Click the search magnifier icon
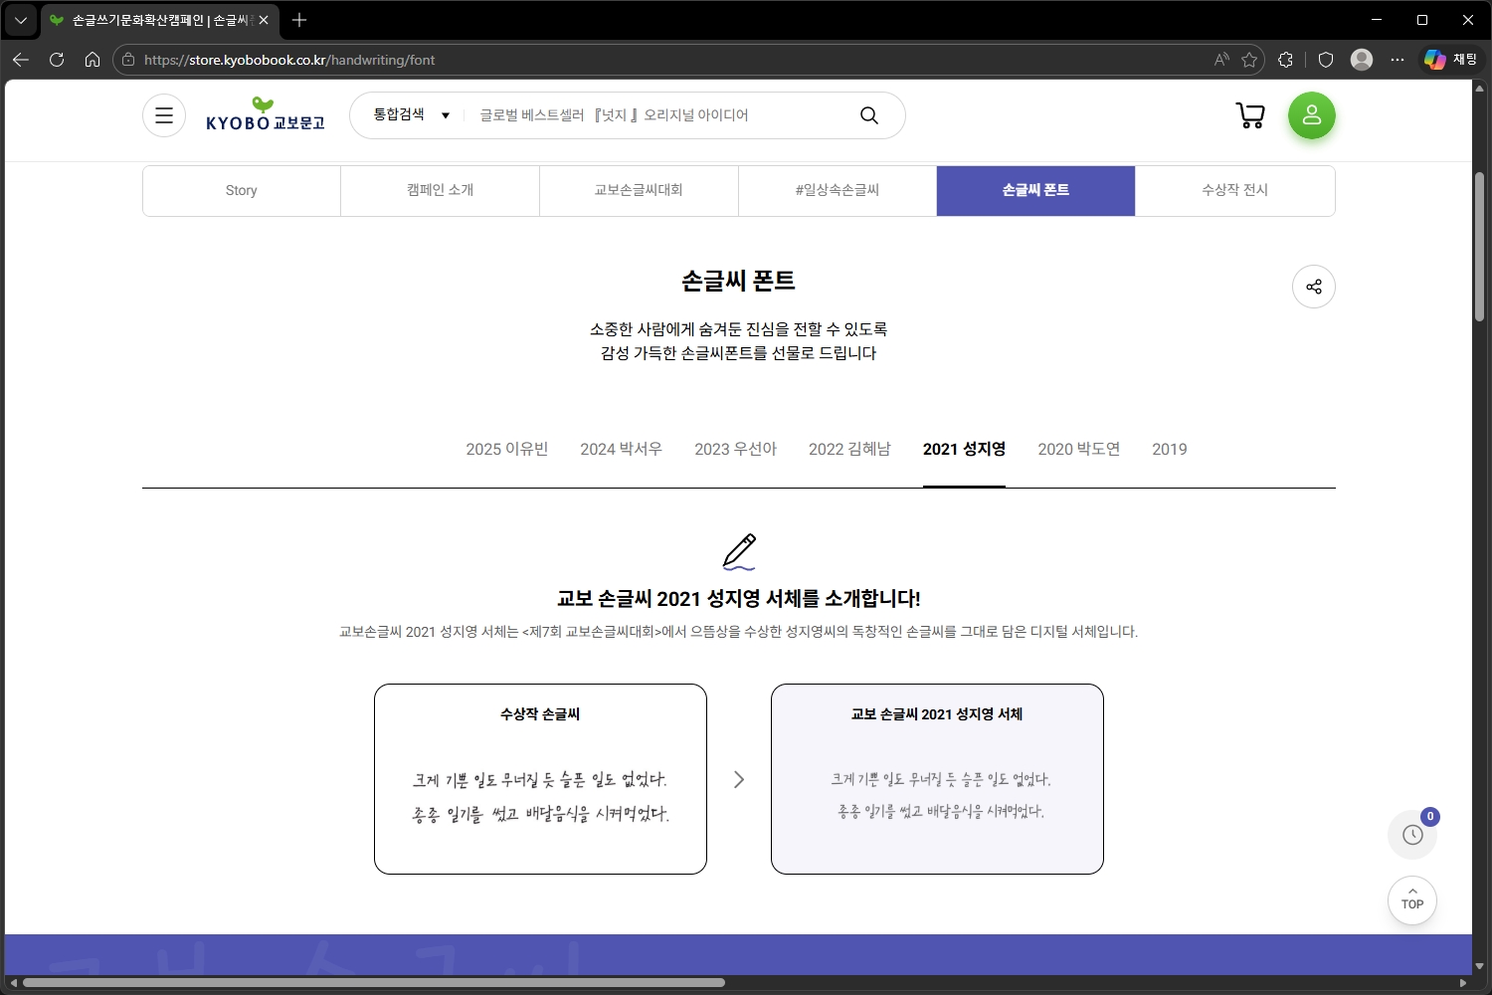The image size is (1492, 995). pos(869,115)
